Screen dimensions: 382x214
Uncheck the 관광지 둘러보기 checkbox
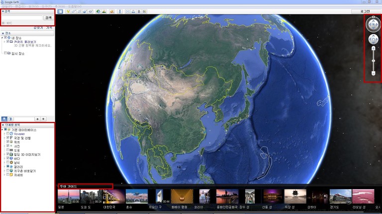click(x=8, y=42)
